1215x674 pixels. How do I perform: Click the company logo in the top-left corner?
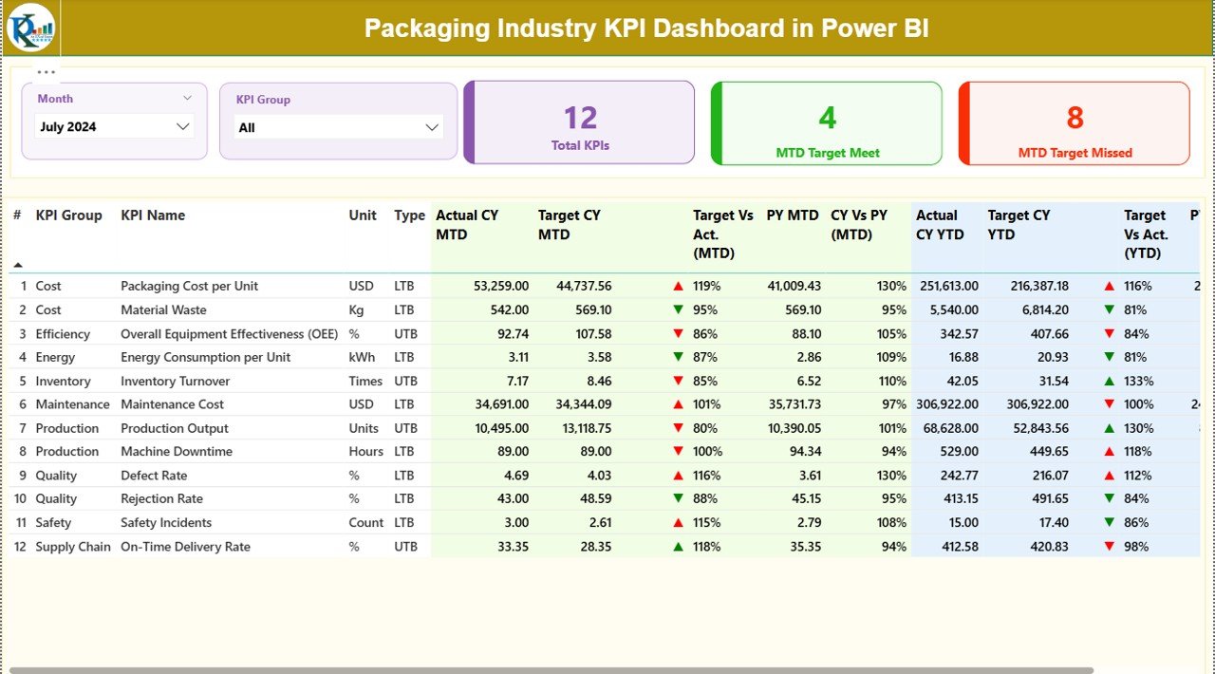pyautogui.click(x=29, y=28)
